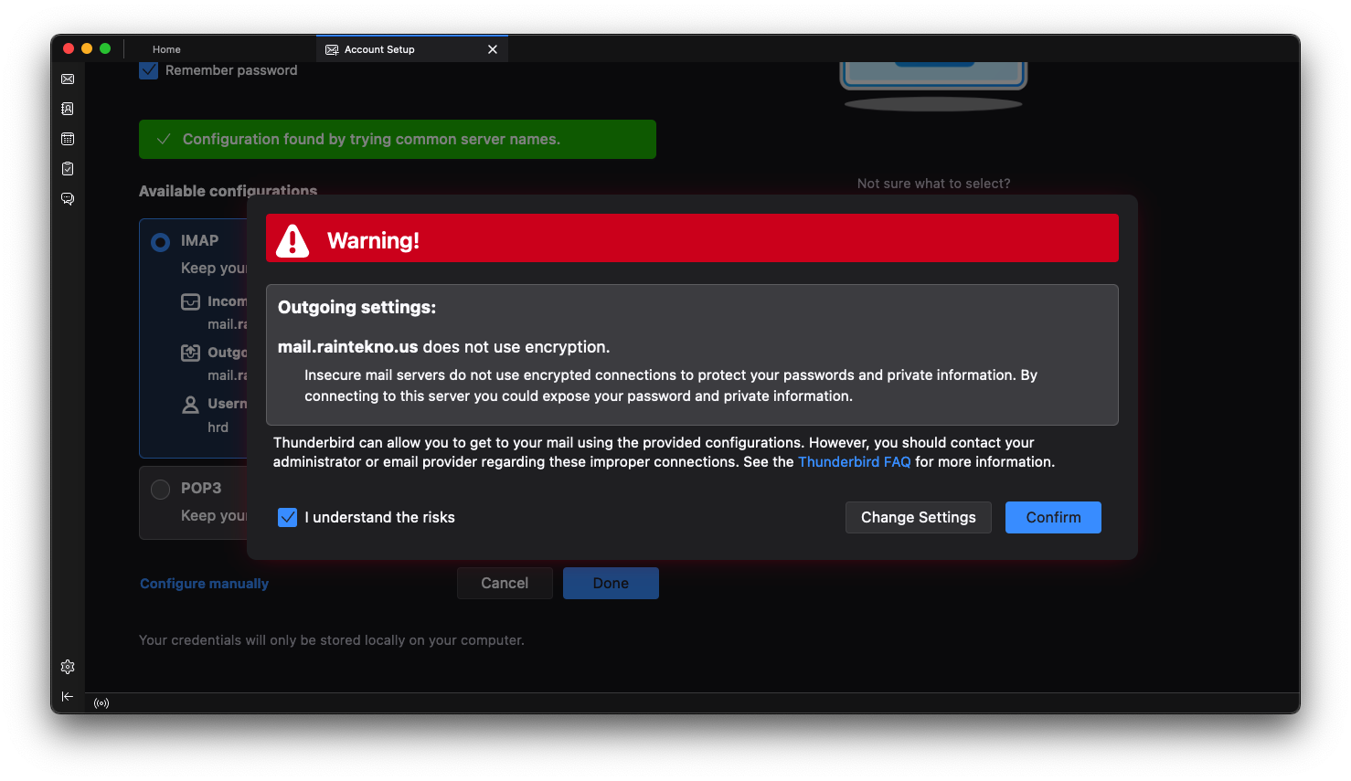Switch to the Home tab
The width and height of the screenshot is (1351, 781).
pos(166,49)
